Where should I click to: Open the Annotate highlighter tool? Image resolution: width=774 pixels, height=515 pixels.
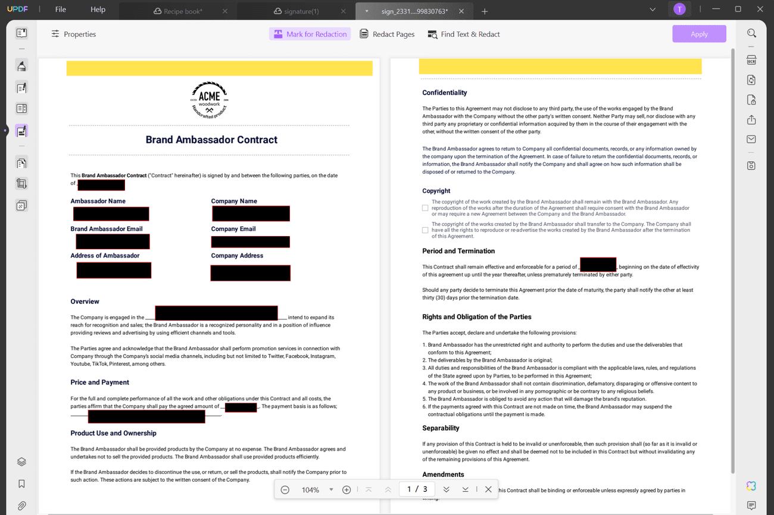click(21, 65)
